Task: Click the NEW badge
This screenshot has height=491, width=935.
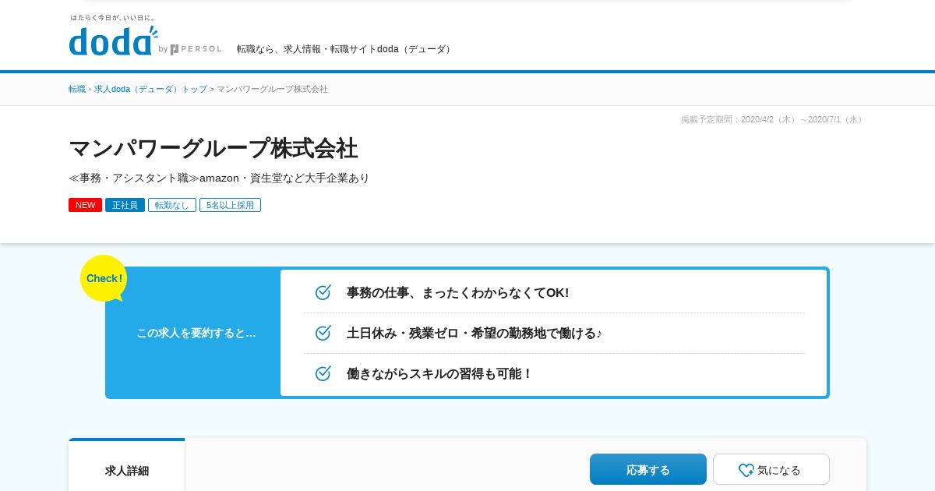Action: pyautogui.click(x=85, y=205)
